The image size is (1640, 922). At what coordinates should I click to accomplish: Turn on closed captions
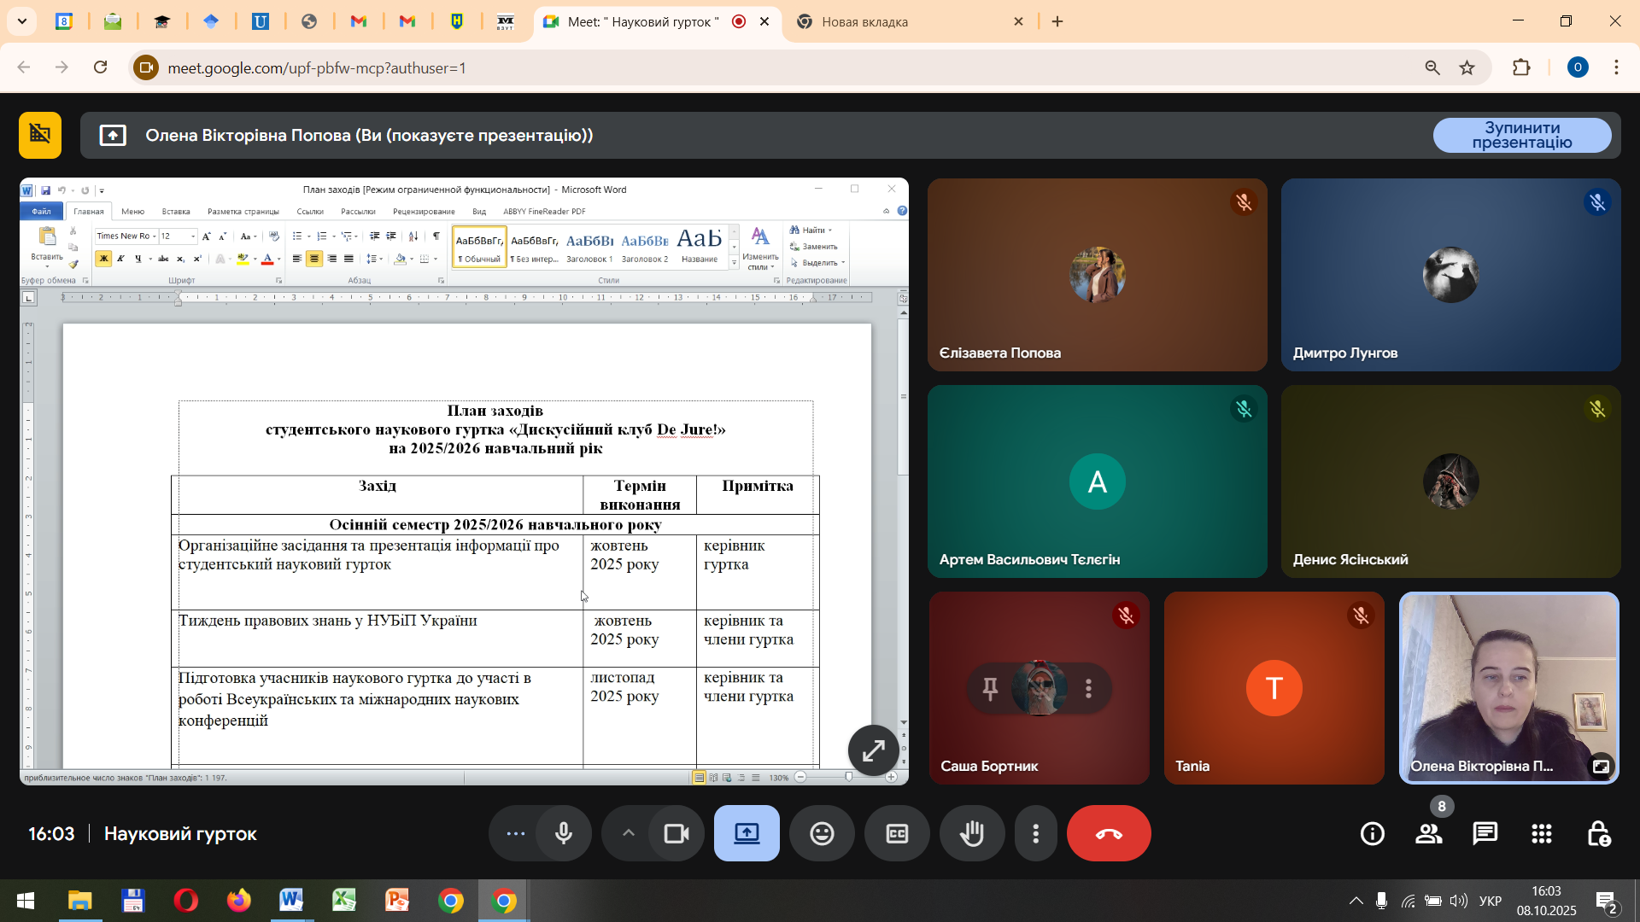pos(897,834)
